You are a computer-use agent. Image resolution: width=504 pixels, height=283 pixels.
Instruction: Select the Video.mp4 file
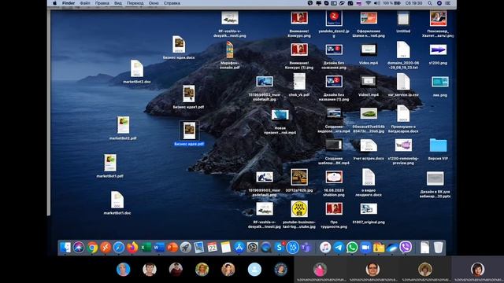pos(369,54)
